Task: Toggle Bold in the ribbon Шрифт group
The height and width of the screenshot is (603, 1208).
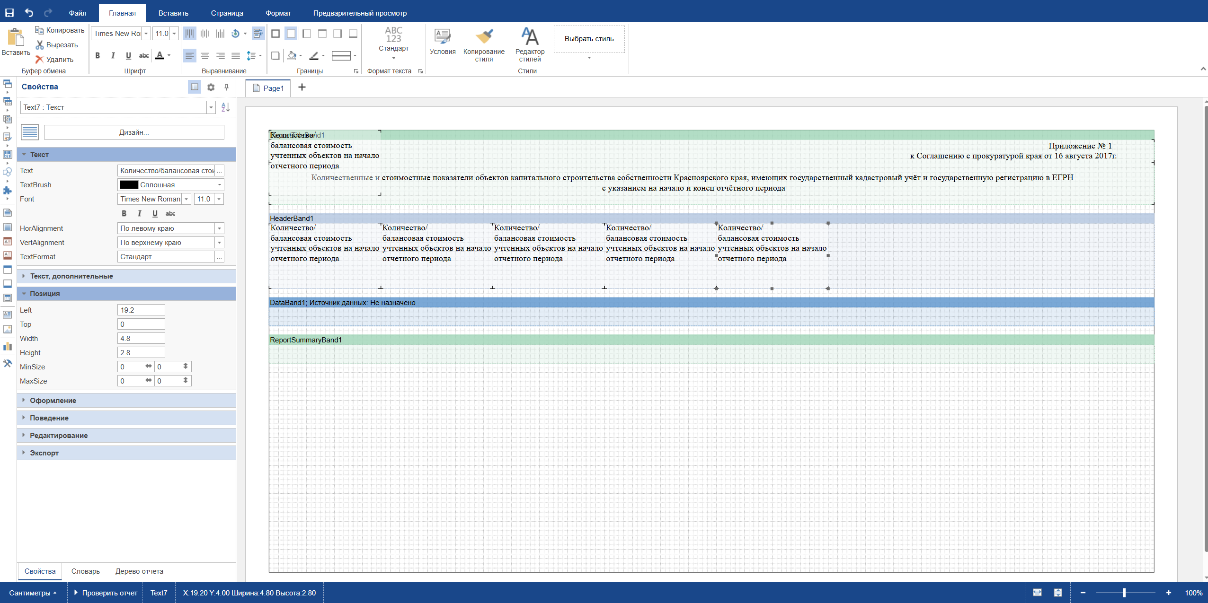Action: click(98, 56)
